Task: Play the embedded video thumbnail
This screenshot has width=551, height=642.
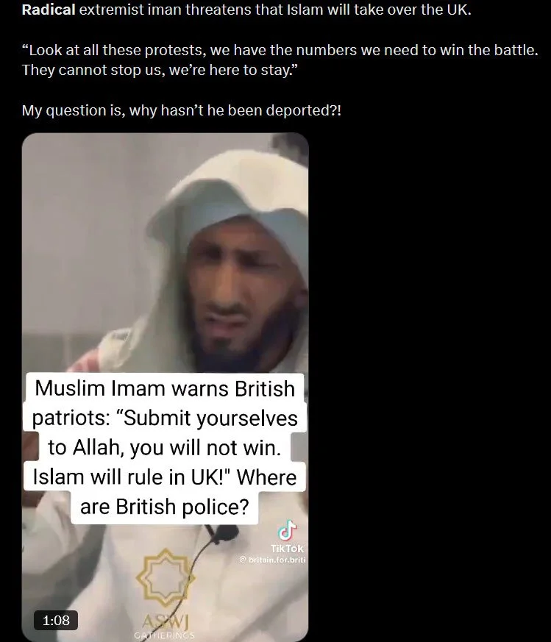Action: pyautogui.click(x=165, y=387)
